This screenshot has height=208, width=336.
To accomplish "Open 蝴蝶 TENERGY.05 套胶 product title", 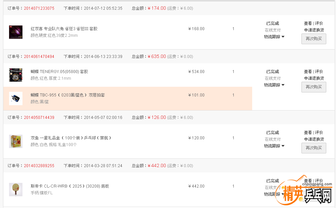I will tap(59, 72).
